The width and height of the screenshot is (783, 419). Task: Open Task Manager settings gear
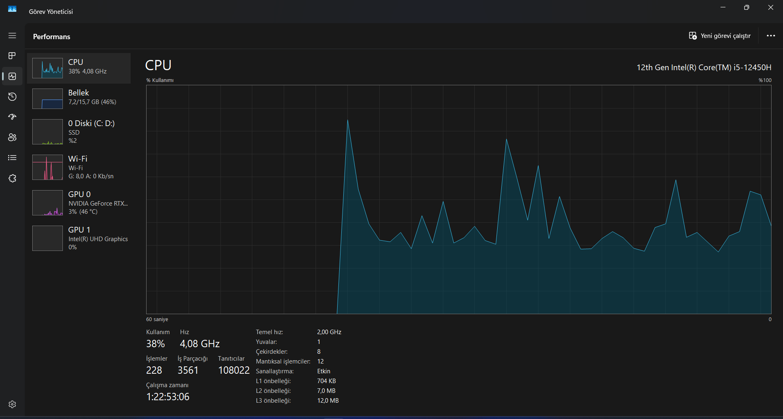point(12,404)
